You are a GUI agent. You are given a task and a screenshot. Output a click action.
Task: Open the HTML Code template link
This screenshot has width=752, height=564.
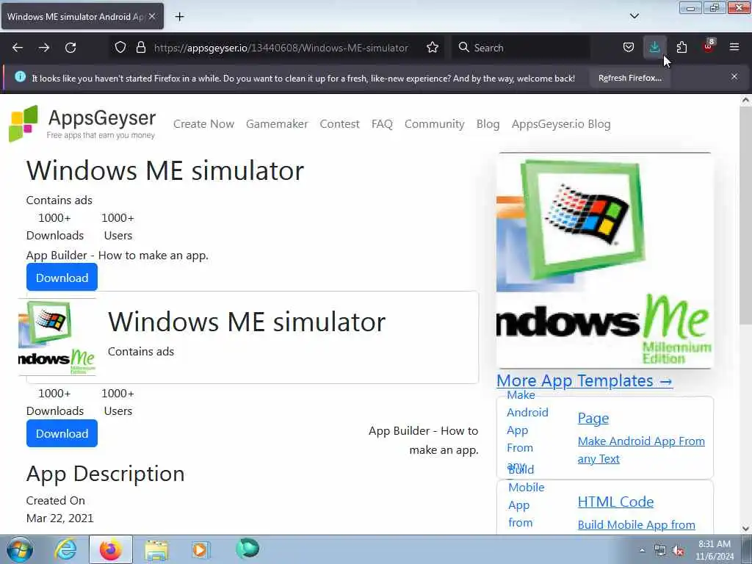tap(616, 502)
